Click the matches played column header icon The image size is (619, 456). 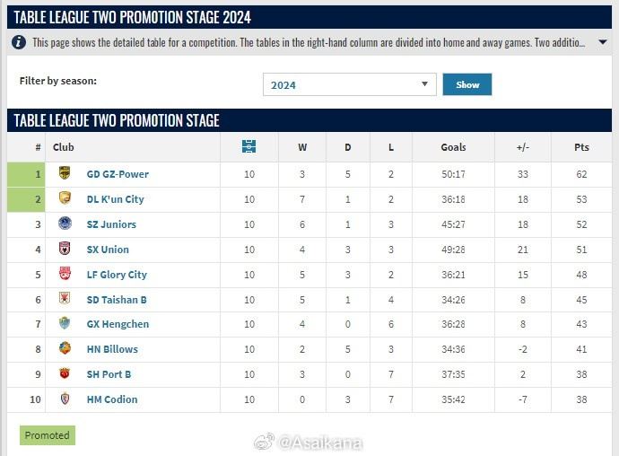pos(249,147)
